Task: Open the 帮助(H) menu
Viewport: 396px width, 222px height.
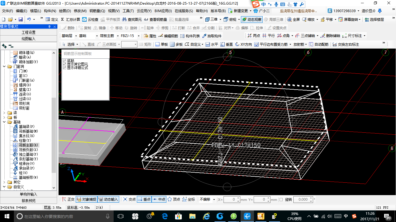Action: pos(202,11)
